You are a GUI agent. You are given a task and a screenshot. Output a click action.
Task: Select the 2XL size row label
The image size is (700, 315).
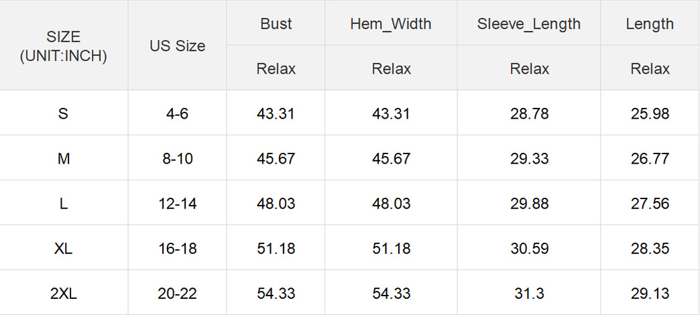point(64,294)
